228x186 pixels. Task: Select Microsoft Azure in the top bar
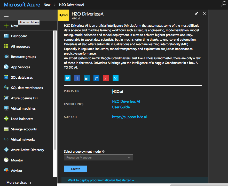click(21, 4)
